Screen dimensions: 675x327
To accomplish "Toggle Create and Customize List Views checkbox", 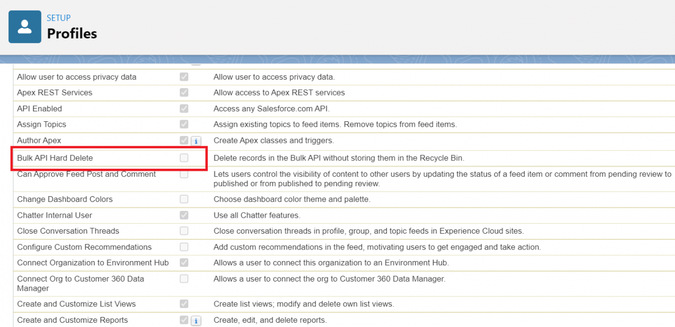I will 184,304.
